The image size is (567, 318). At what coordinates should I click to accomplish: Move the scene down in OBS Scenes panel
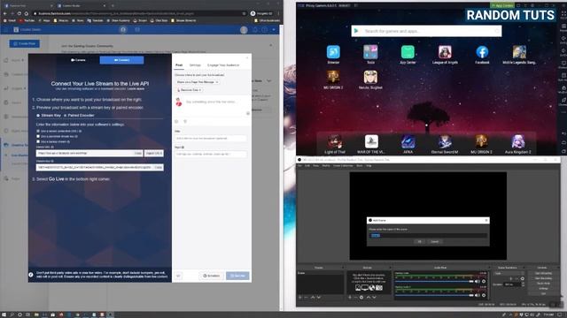point(319,297)
